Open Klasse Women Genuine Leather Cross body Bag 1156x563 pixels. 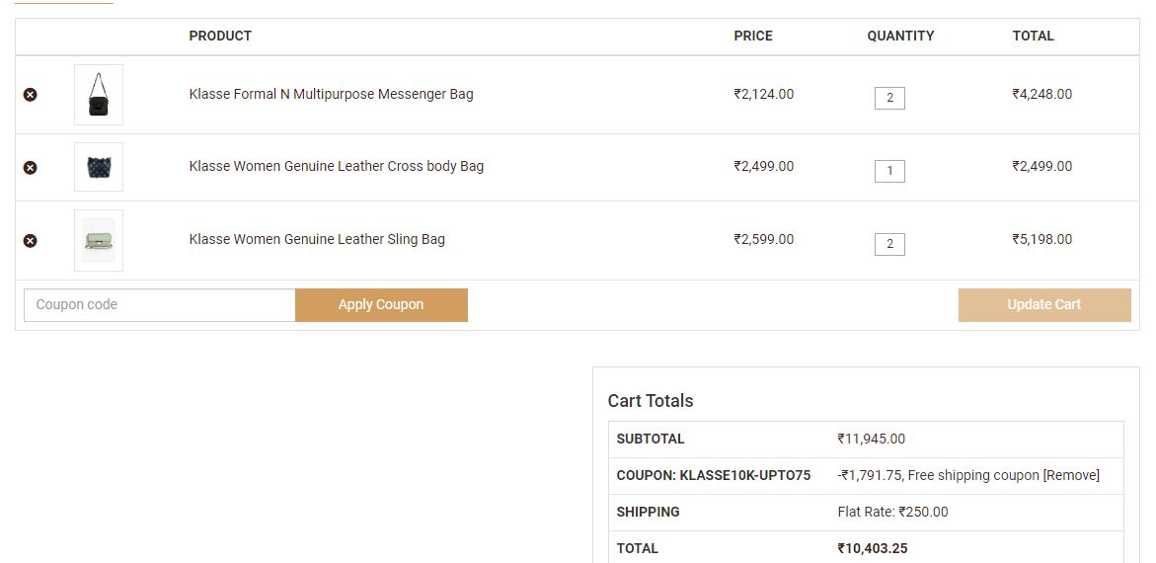click(x=336, y=167)
